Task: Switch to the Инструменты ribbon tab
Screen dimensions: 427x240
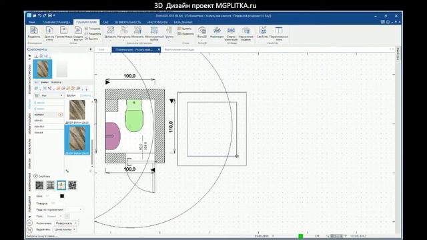Action: (157, 22)
